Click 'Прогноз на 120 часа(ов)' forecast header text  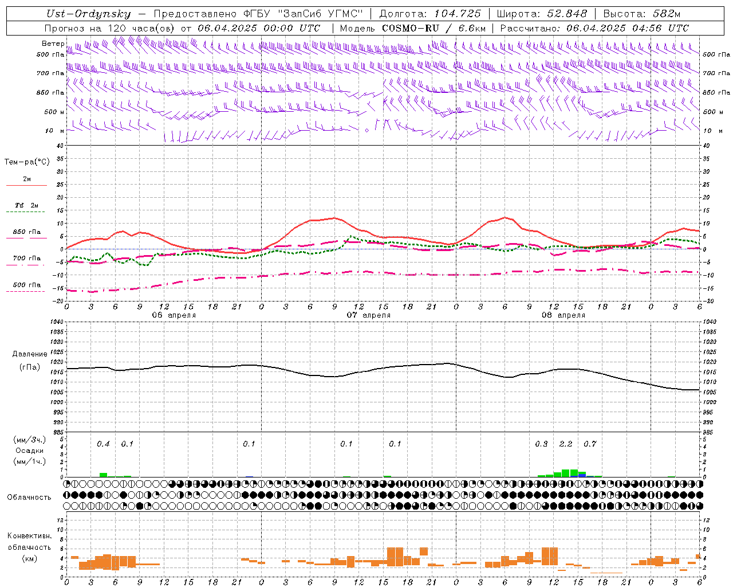tap(111, 28)
